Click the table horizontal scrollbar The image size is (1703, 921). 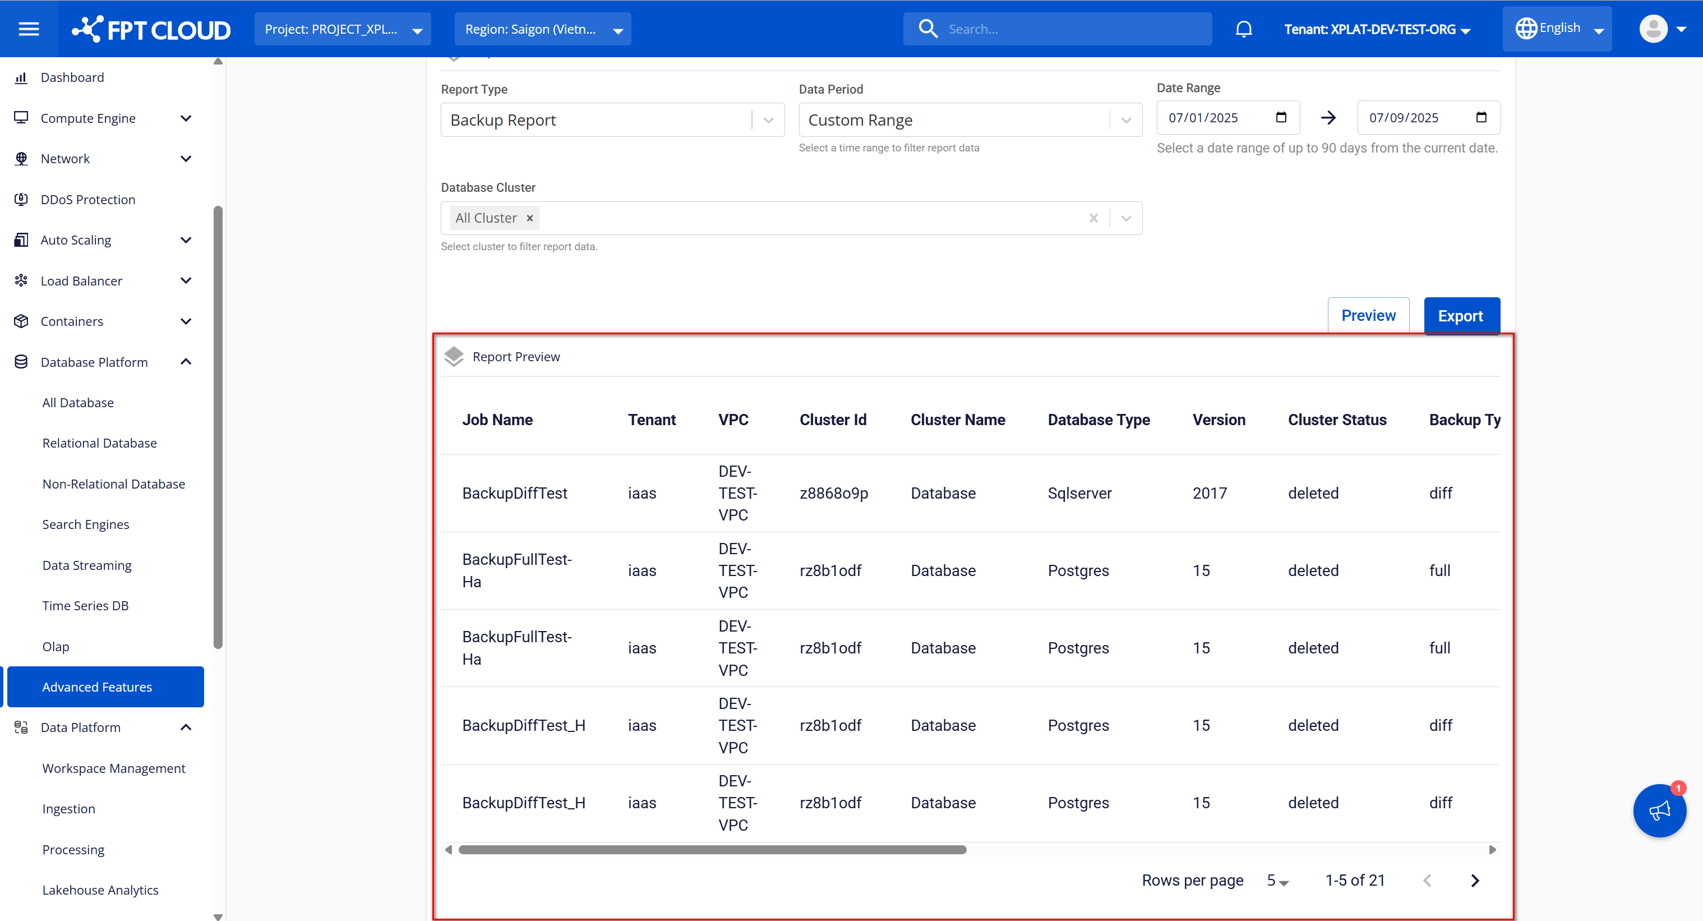[x=712, y=850]
